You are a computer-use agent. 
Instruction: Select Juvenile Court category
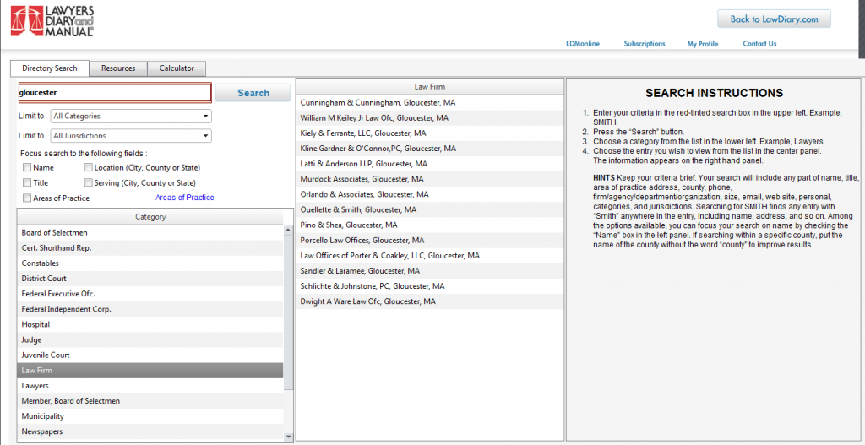[150, 355]
